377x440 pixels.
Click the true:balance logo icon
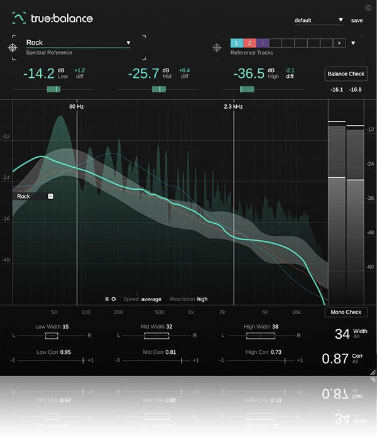(x=19, y=18)
